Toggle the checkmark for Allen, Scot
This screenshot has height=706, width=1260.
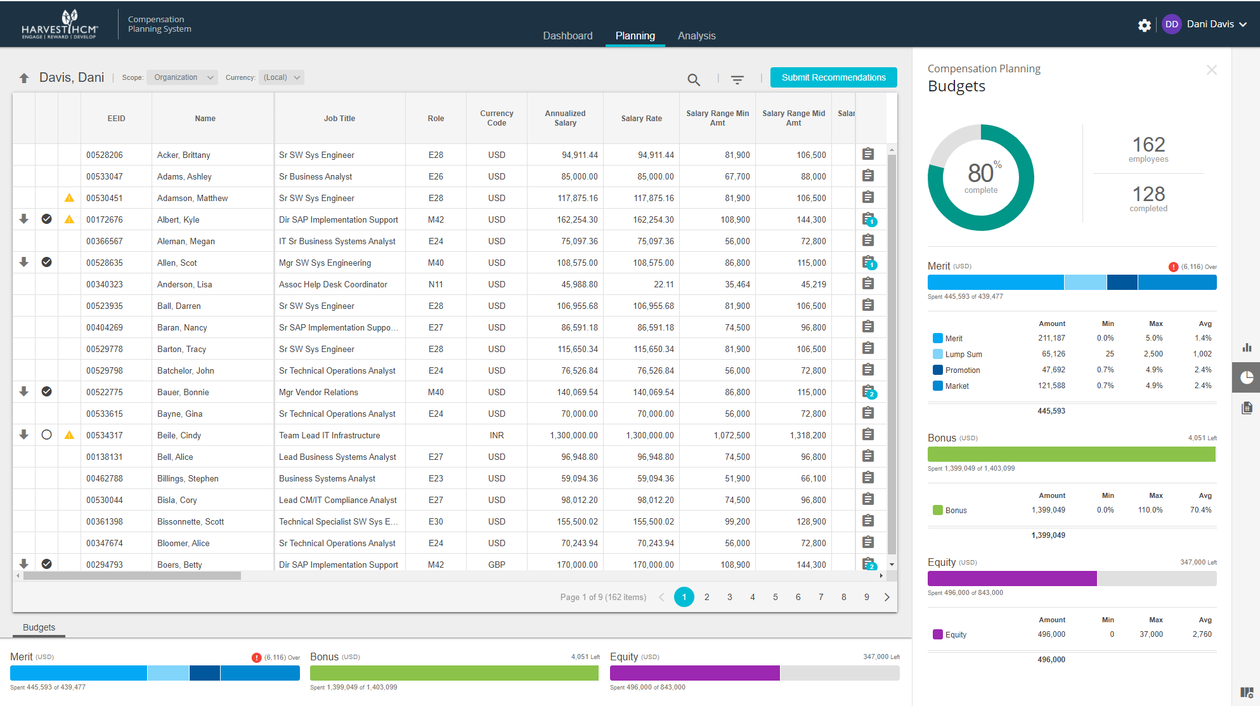46,263
